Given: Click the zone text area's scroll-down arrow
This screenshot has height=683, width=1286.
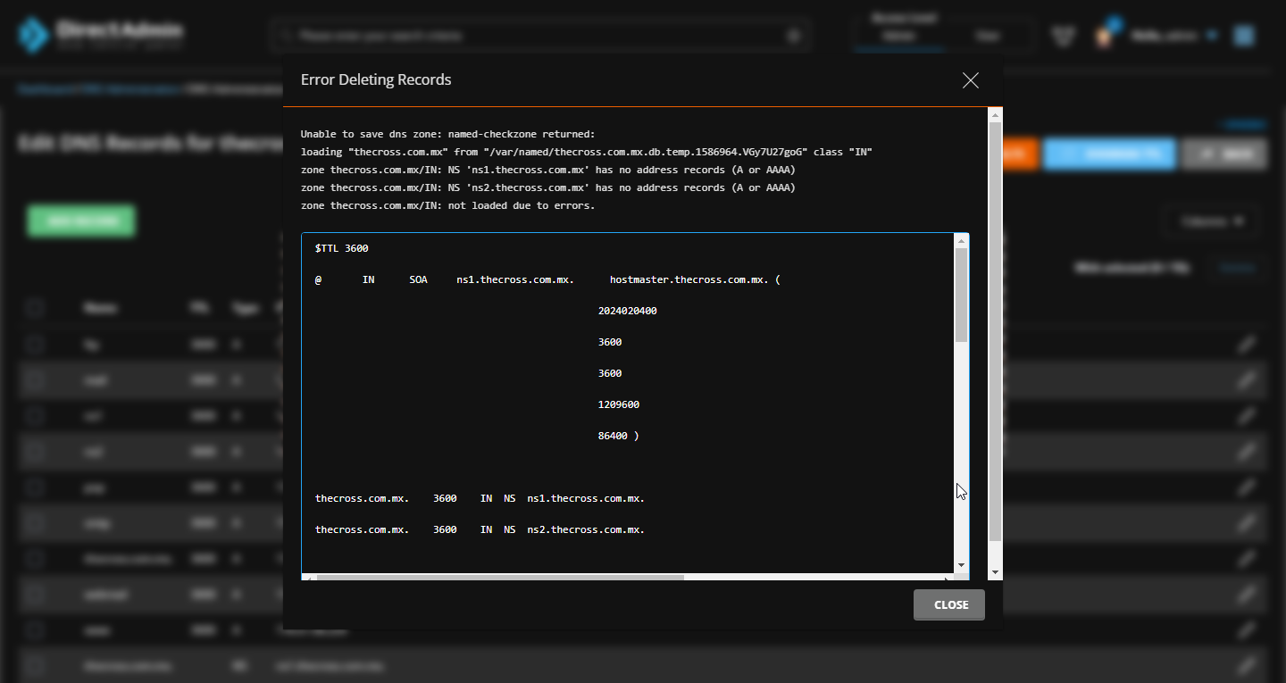Looking at the screenshot, I should (962, 565).
